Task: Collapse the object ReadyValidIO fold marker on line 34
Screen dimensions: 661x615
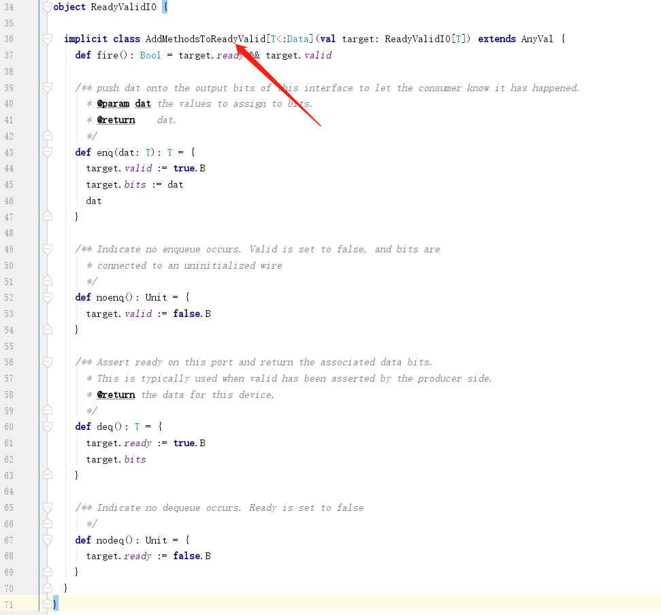Action: click(x=47, y=7)
